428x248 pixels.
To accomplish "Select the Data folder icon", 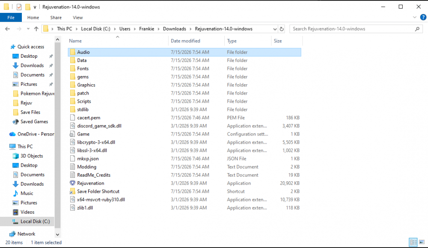I will coord(72,60).
